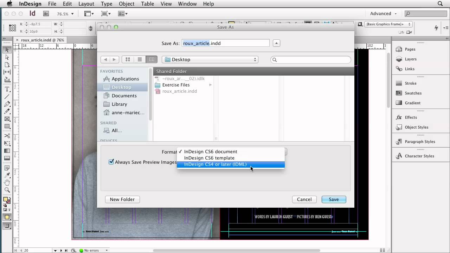This screenshot has height=253, width=450.
Task: Open the Effects panel
Action: (411, 117)
